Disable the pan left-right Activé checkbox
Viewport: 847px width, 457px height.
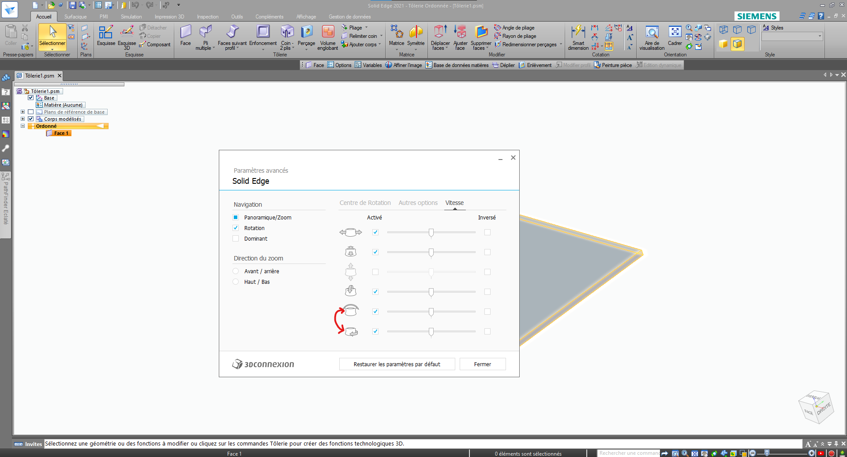[375, 232]
